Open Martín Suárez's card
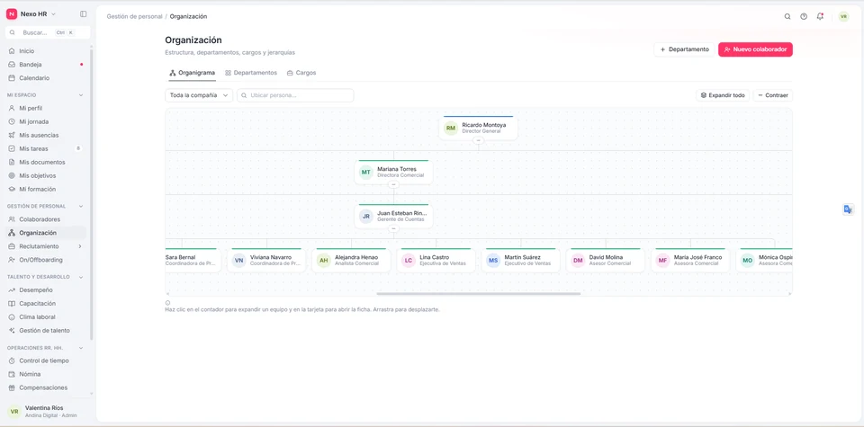Viewport: 864px width, 427px height. [x=521, y=261]
